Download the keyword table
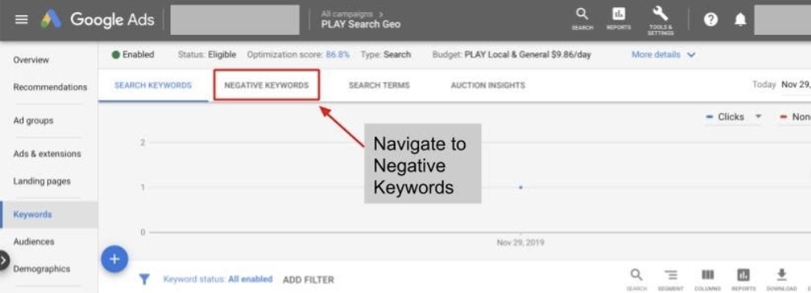Screen dimensions: 811x293 [782, 279]
